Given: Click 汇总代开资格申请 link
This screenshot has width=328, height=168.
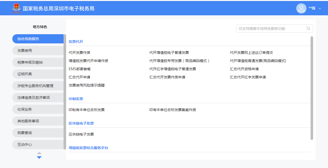Looking at the screenshot, I should point(244,69).
